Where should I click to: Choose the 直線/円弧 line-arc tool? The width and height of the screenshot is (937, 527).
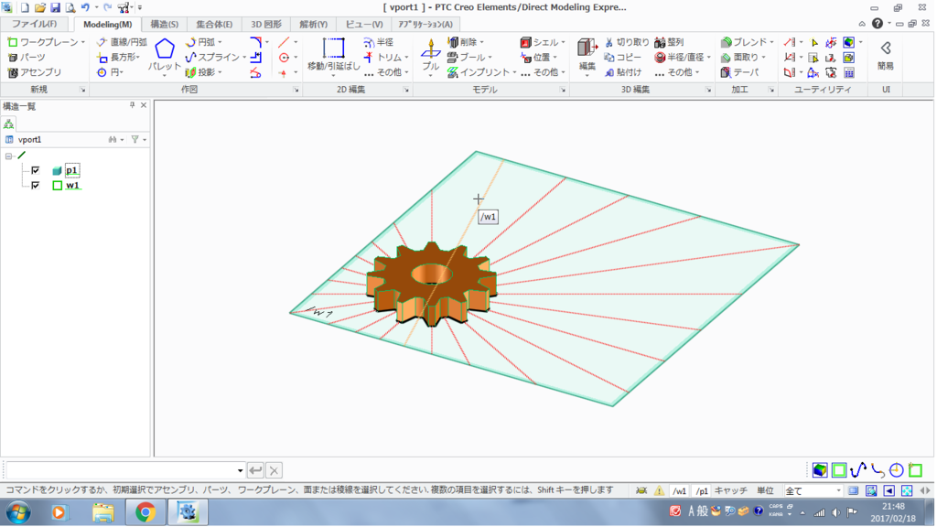tap(122, 42)
